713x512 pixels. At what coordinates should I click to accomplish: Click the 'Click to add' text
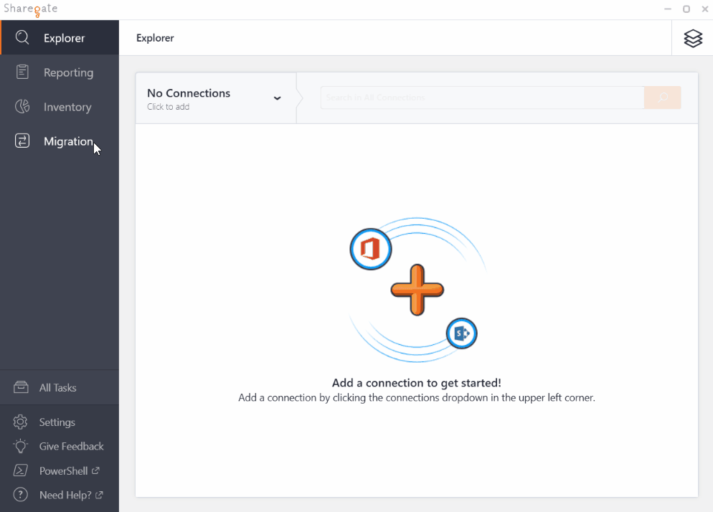169,107
